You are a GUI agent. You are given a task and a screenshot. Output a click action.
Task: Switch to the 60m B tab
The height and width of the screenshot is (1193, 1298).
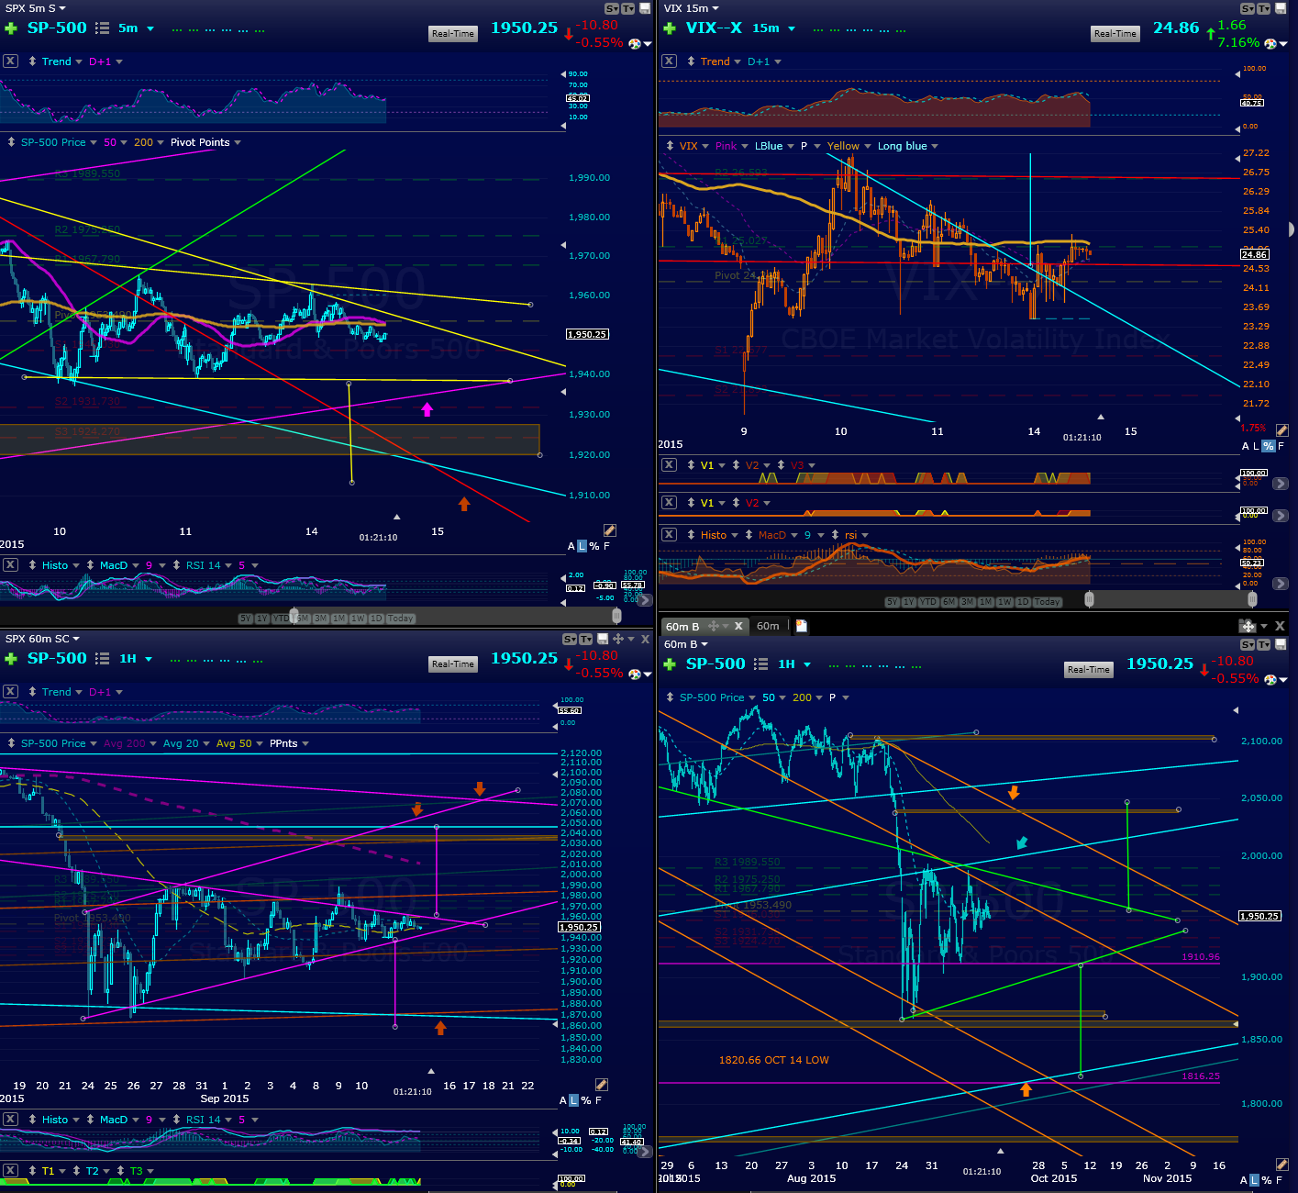tap(682, 626)
